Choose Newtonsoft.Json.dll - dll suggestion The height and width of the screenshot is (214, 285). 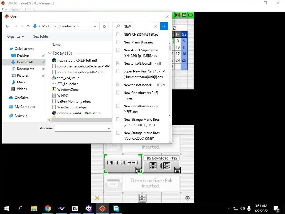click(140, 63)
